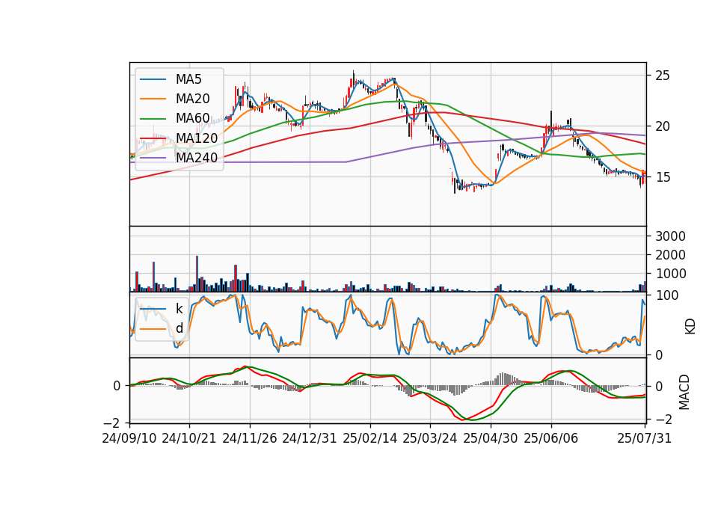718x516 pixels.
Task: Click the MA60 legend label
Action: [192, 119]
